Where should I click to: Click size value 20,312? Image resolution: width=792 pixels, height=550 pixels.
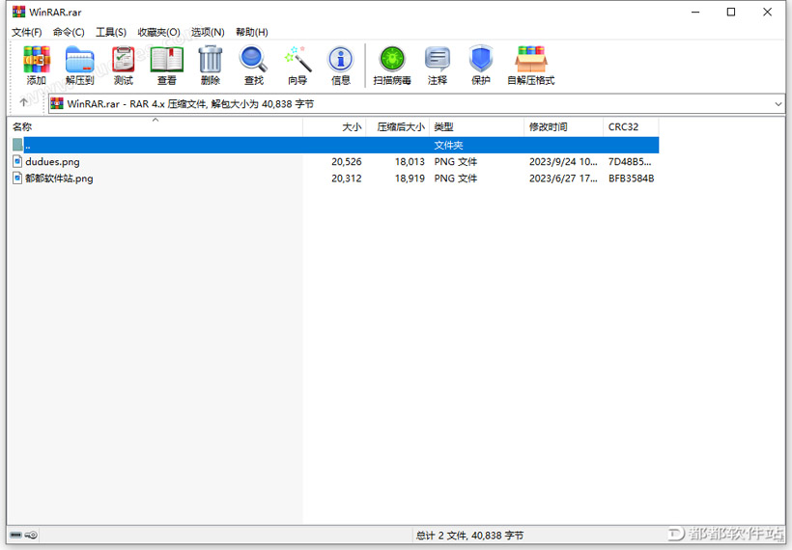click(347, 179)
